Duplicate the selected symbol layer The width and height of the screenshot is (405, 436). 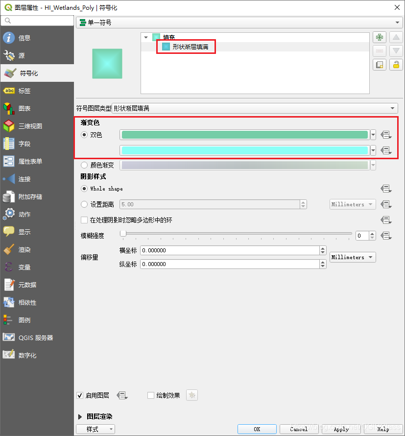point(380,64)
